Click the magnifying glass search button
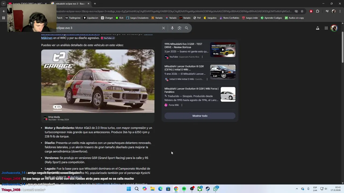This screenshot has width=344, height=193. 187,28
